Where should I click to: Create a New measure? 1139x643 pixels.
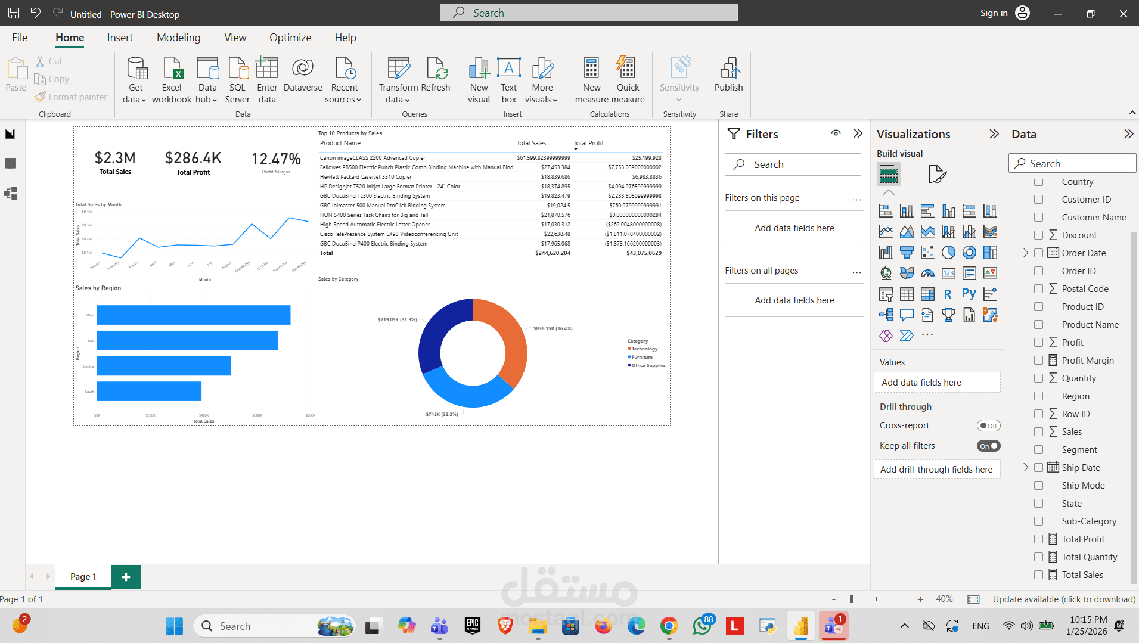point(591,80)
